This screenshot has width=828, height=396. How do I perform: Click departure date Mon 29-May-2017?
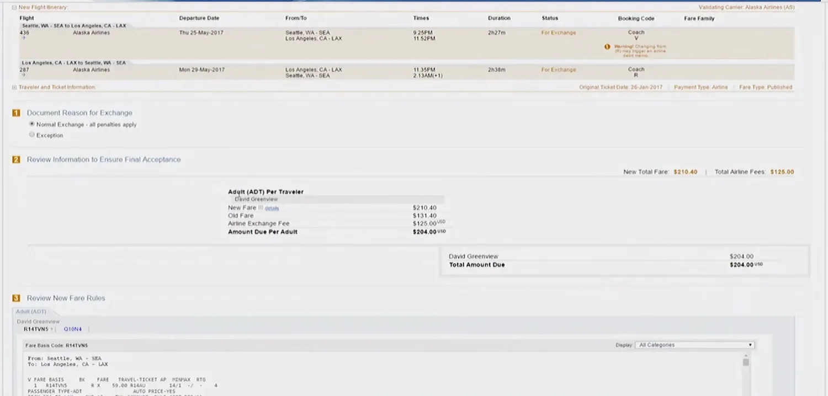(202, 69)
